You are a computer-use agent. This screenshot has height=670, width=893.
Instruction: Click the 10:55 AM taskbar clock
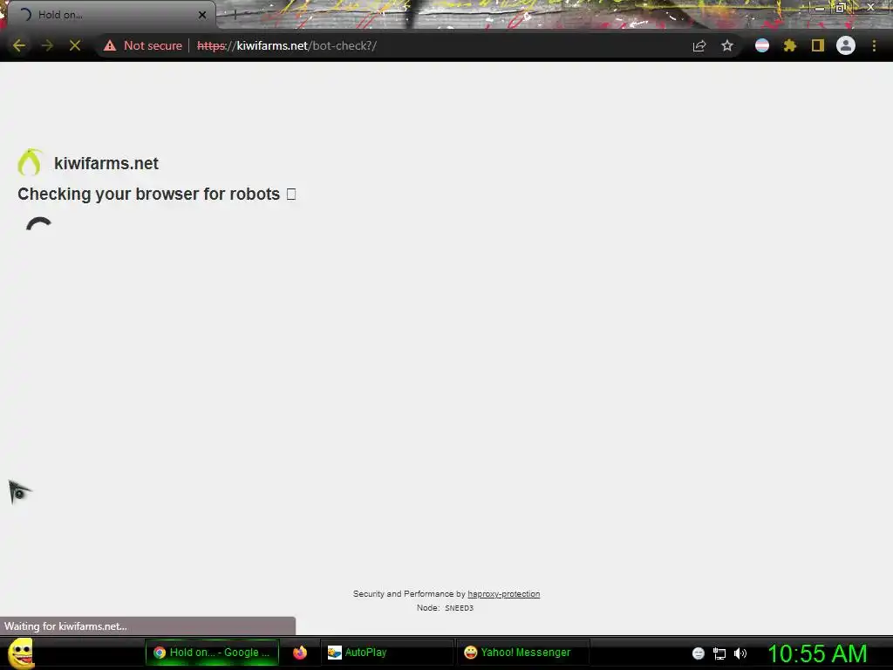817,653
